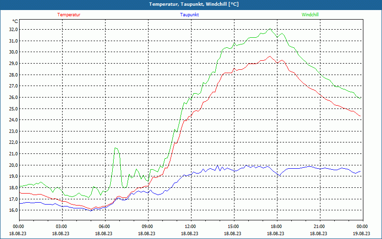The width and height of the screenshot is (382, 239).
Task: Click the 23,0 y-axis value
Action: (x=14, y=131)
